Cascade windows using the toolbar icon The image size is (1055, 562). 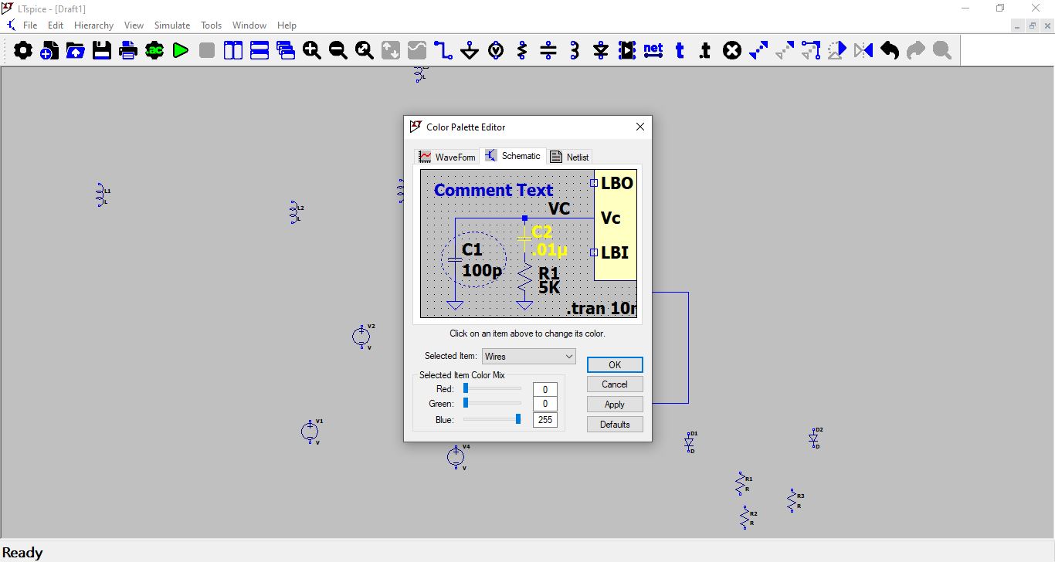point(286,51)
